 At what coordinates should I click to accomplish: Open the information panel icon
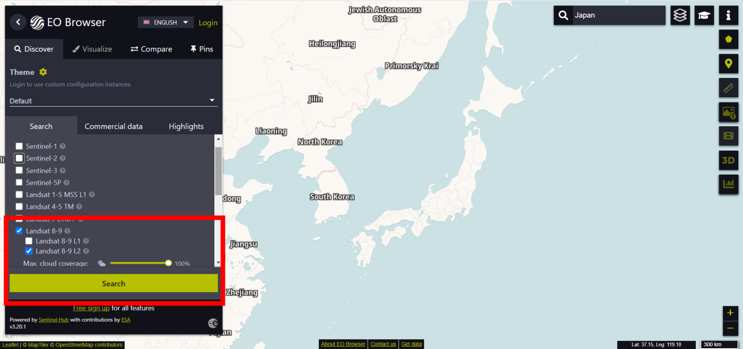coord(728,15)
